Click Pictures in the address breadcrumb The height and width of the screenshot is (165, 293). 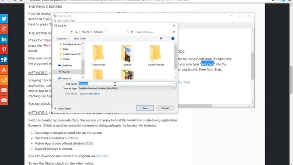click(98, 32)
